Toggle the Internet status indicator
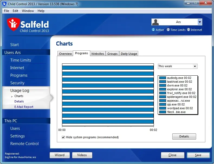 (x=189, y=30)
